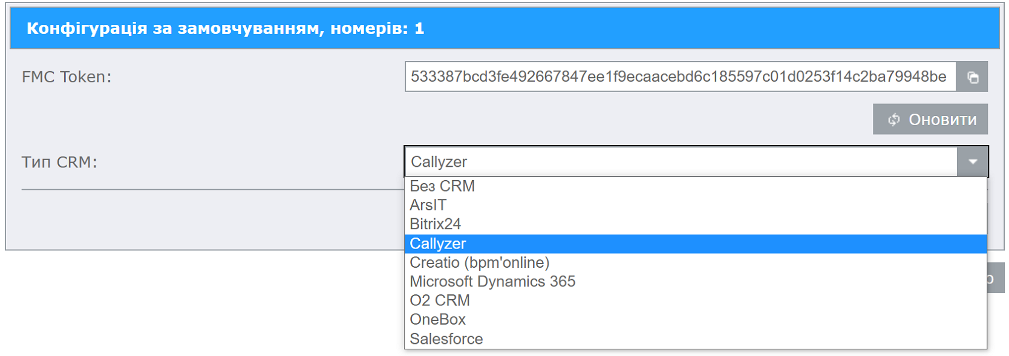Image resolution: width=1009 pixels, height=356 pixels.
Task: Select the token text in the field
Action: click(x=665, y=76)
